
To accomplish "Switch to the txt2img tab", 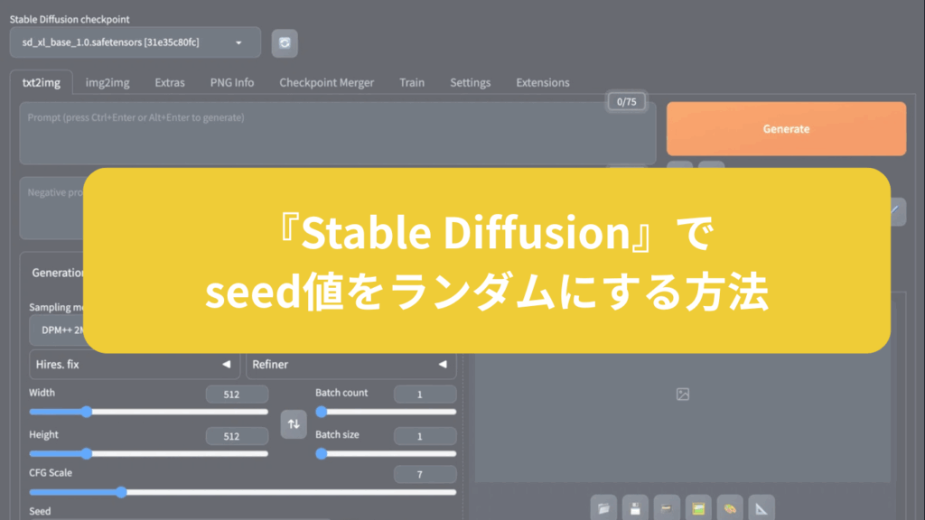I will pos(42,82).
